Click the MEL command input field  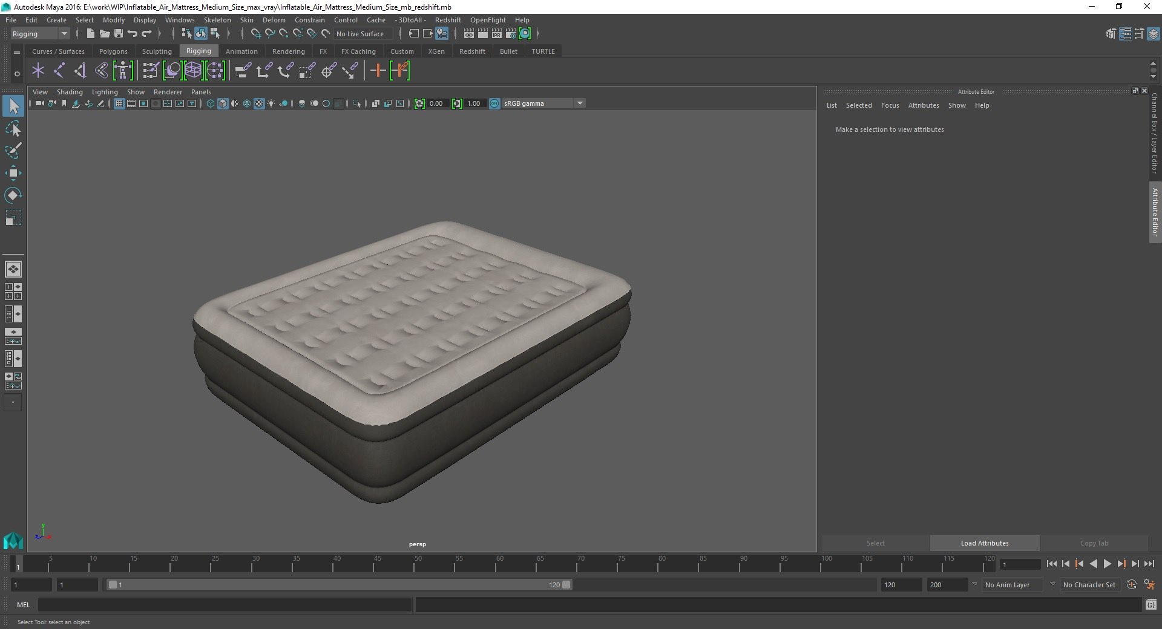pyautogui.click(x=225, y=605)
